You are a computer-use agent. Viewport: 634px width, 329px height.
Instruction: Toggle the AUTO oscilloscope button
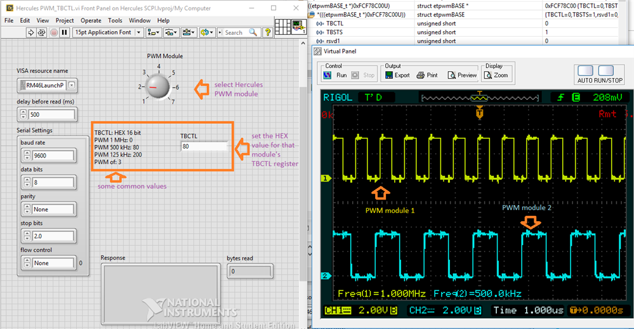tap(585, 70)
